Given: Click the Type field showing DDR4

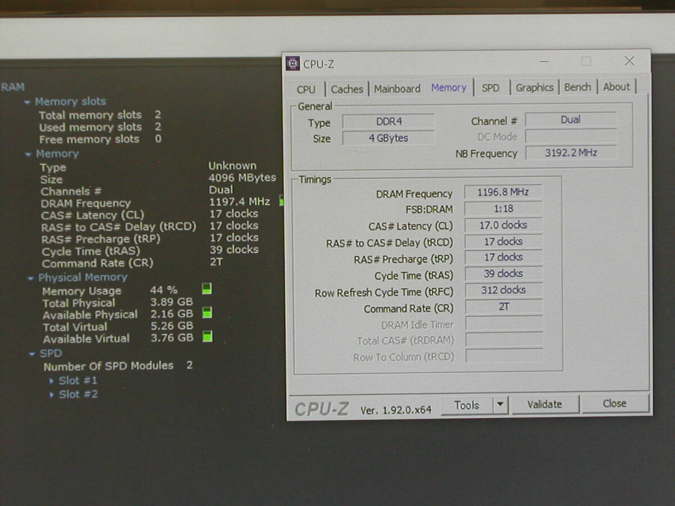Looking at the screenshot, I should 388,121.
